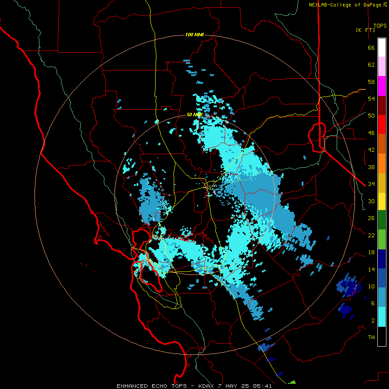Click legend value 38
The width and height of the screenshot is (389, 389).
pyautogui.click(x=371, y=167)
